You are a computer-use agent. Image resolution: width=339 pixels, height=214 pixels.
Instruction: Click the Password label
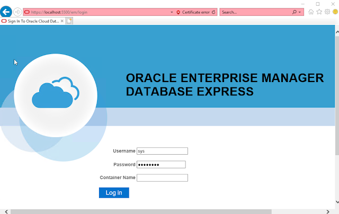click(124, 165)
